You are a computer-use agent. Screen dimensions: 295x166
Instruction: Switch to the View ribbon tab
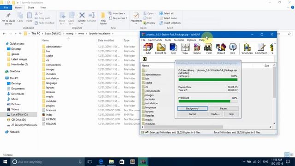coord(43,7)
